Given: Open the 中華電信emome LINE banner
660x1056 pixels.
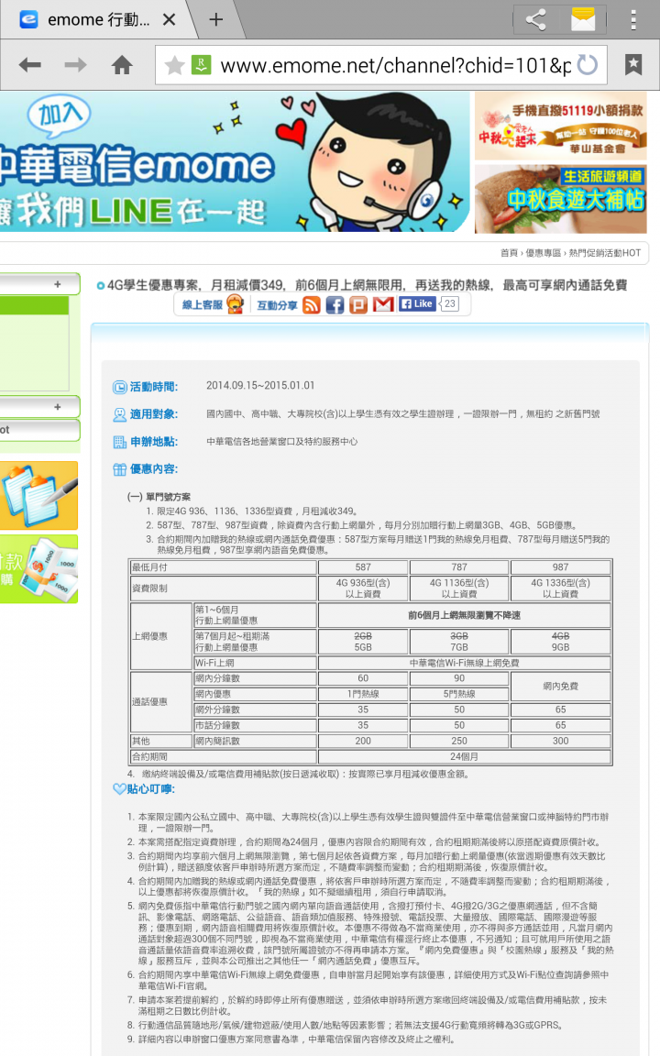Looking at the screenshot, I should (235, 162).
